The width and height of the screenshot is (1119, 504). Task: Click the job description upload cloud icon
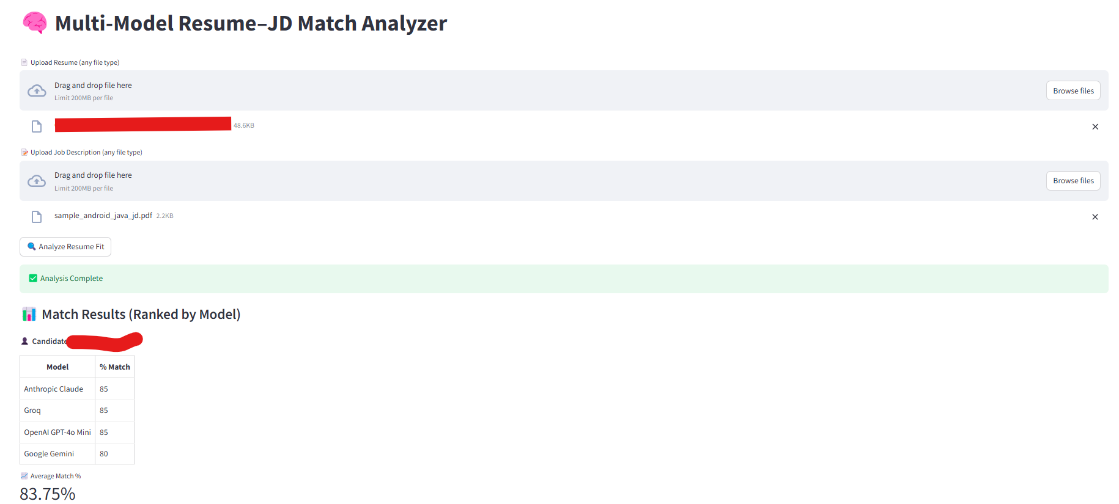(x=37, y=181)
